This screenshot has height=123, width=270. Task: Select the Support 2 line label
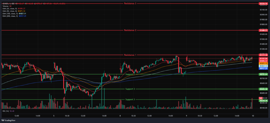pos(130,89)
